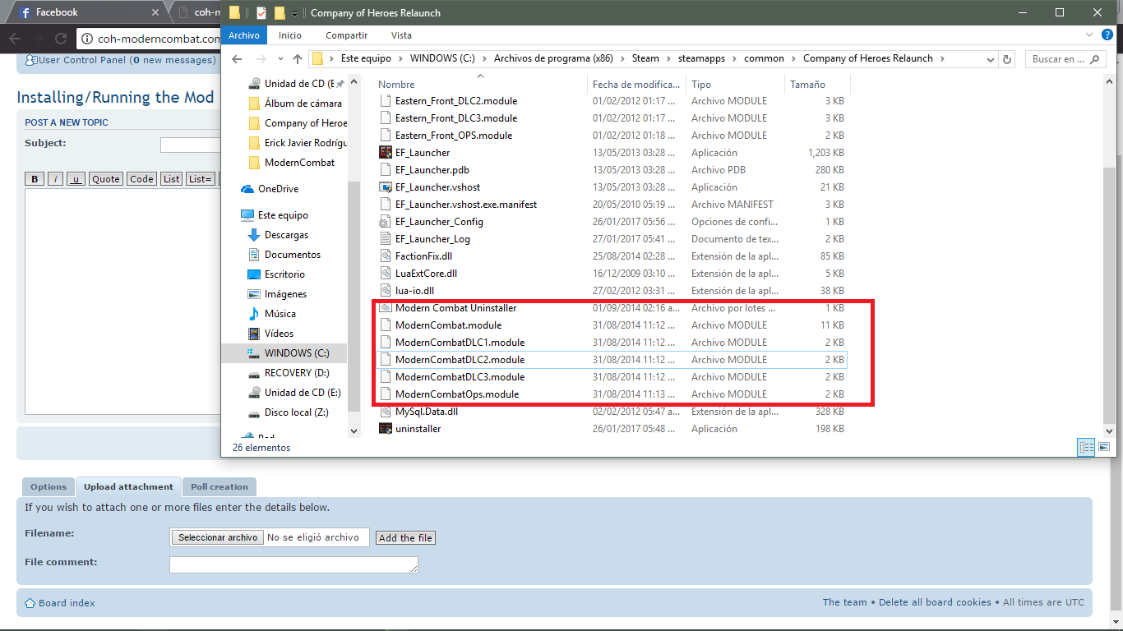
Task: Click the Properties quick access toolbar icon
Action: tap(261, 12)
